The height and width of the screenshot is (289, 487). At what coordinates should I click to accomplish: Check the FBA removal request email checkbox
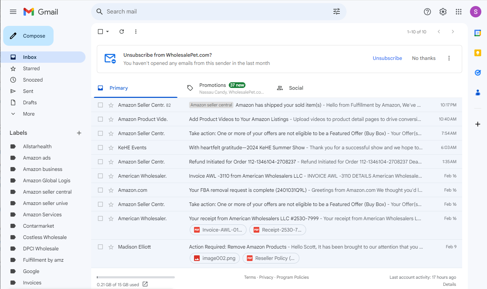tap(100, 190)
